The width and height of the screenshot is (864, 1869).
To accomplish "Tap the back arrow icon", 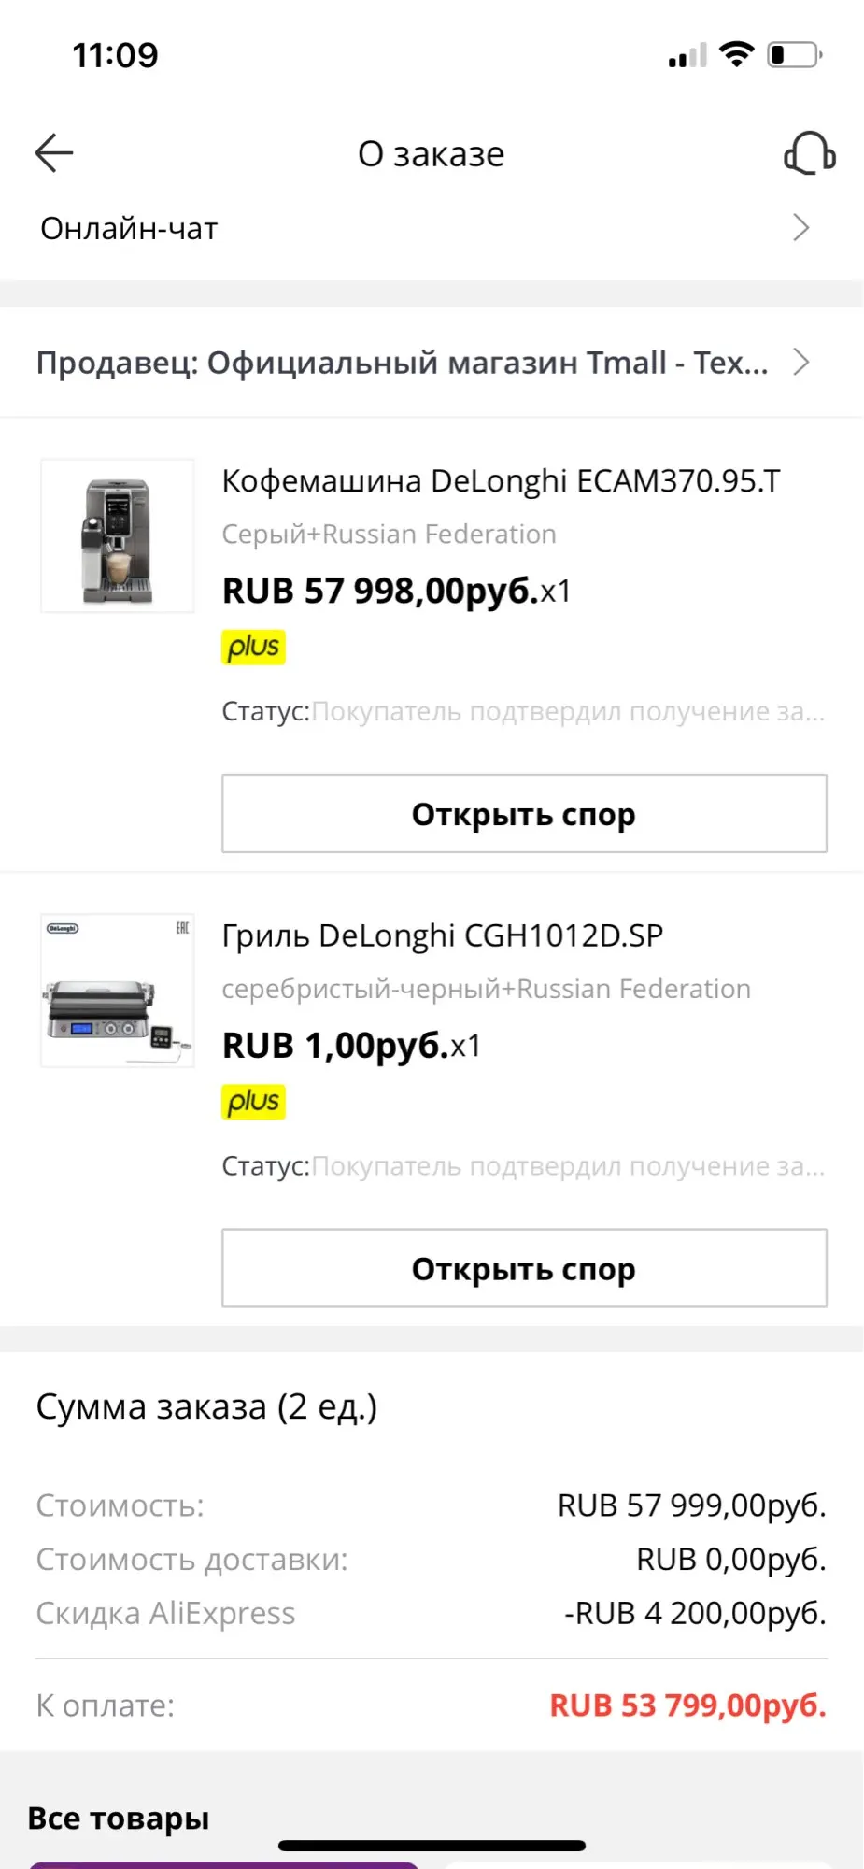I will (54, 153).
